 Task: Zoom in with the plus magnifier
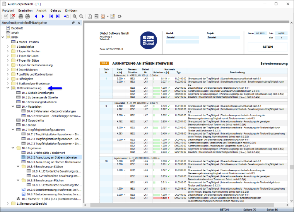pyautogui.click(x=75, y=16)
